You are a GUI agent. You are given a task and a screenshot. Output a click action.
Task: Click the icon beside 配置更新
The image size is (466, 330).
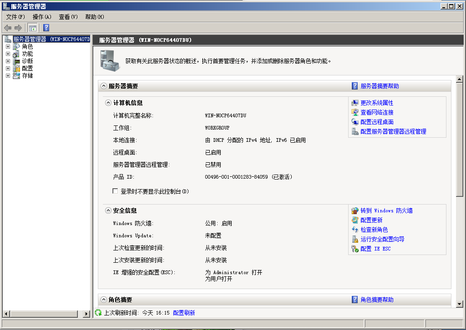coord(355,220)
